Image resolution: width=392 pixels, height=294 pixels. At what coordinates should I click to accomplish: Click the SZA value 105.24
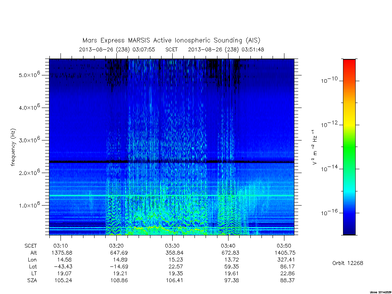tap(63, 280)
